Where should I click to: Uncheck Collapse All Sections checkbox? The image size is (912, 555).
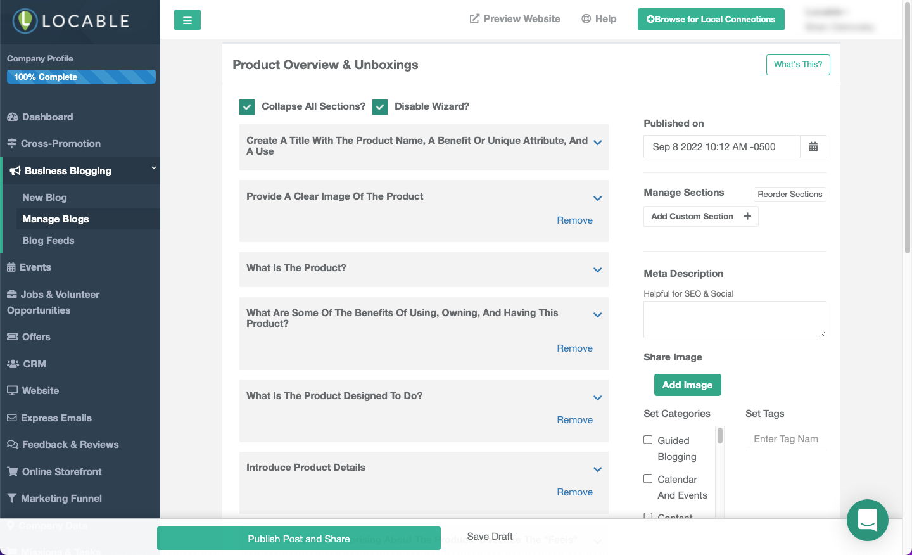click(x=247, y=106)
